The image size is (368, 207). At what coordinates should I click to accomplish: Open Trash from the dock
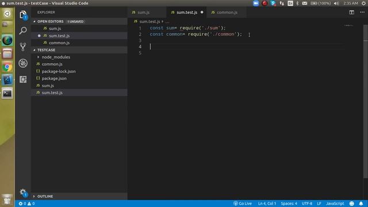(x=7, y=200)
